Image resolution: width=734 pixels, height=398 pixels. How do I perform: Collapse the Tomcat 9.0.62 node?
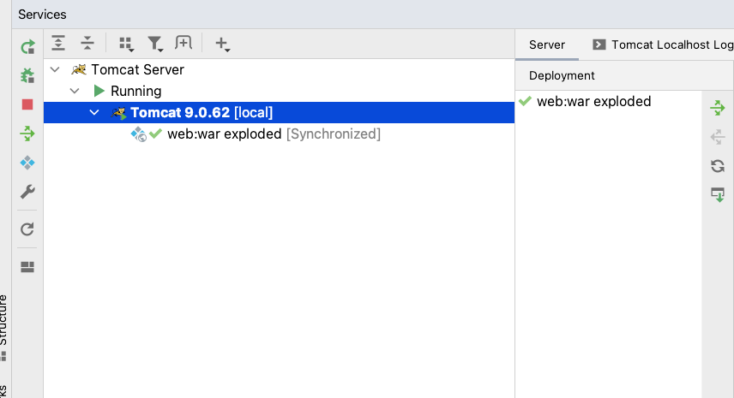(x=94, y=112)
